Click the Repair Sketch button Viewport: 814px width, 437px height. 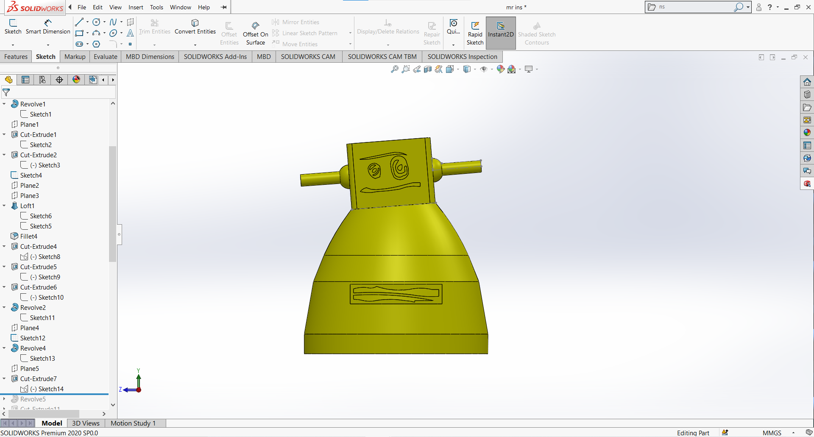pos(432,33)
